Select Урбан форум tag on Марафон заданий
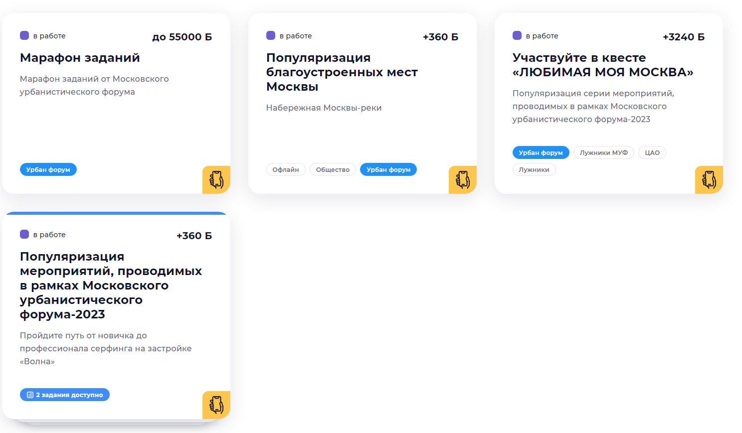 tap(48, 169)
